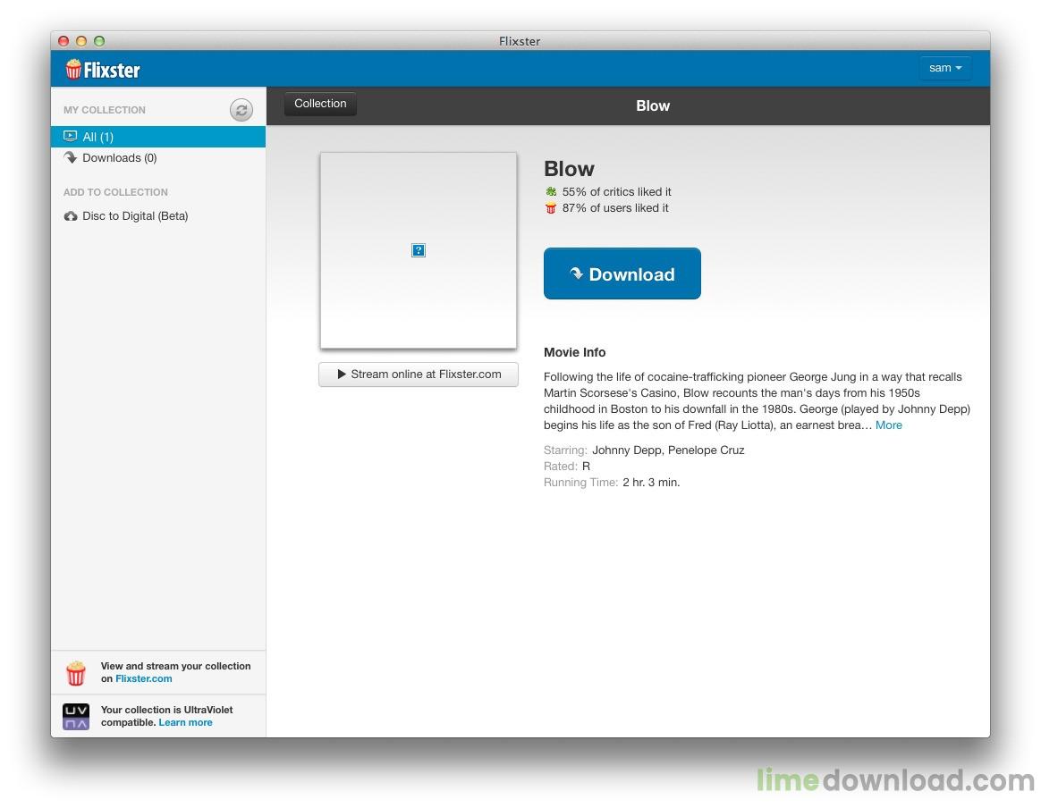Viewport: 1041px width, 808px height.
Task: Click '55% of critics liked it' text
Action: 617,191
